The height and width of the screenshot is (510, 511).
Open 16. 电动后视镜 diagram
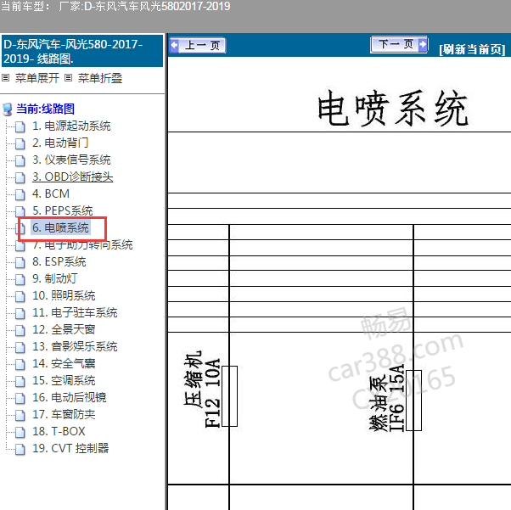click(70, 397)
